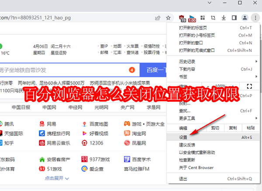Expand 书签 submenu
This screenshot has height=191, width=262.
[213, 77]
